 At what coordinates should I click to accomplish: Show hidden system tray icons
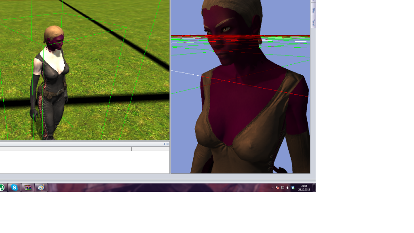point(272,188)
